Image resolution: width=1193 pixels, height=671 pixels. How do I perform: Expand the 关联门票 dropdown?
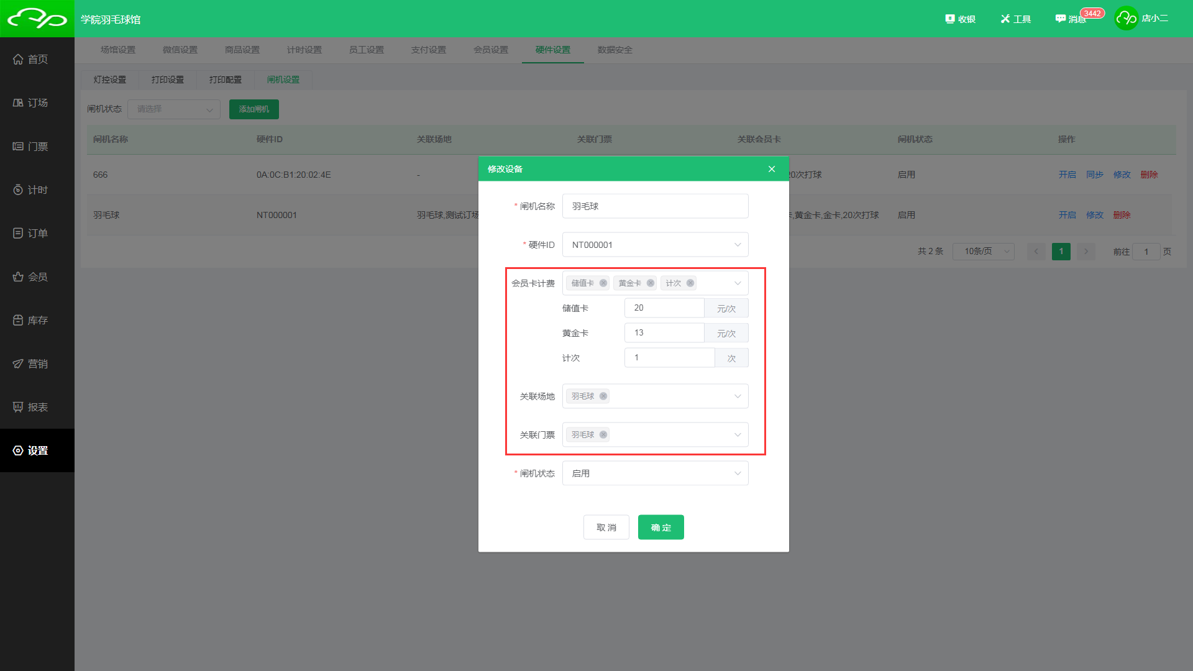737,435
